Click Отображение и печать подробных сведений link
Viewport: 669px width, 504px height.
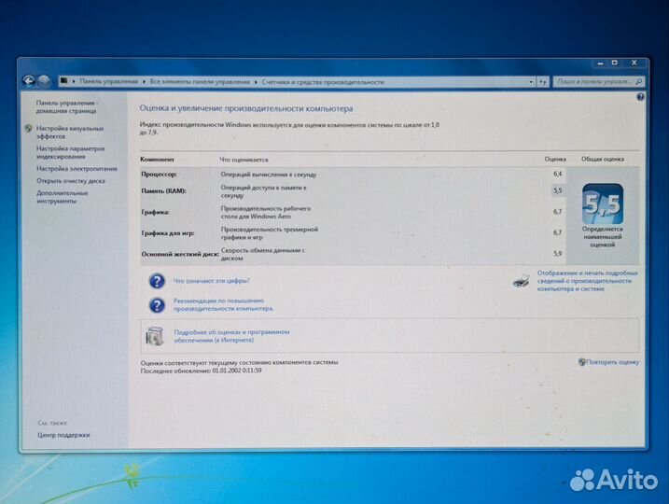tap(588, 281)
